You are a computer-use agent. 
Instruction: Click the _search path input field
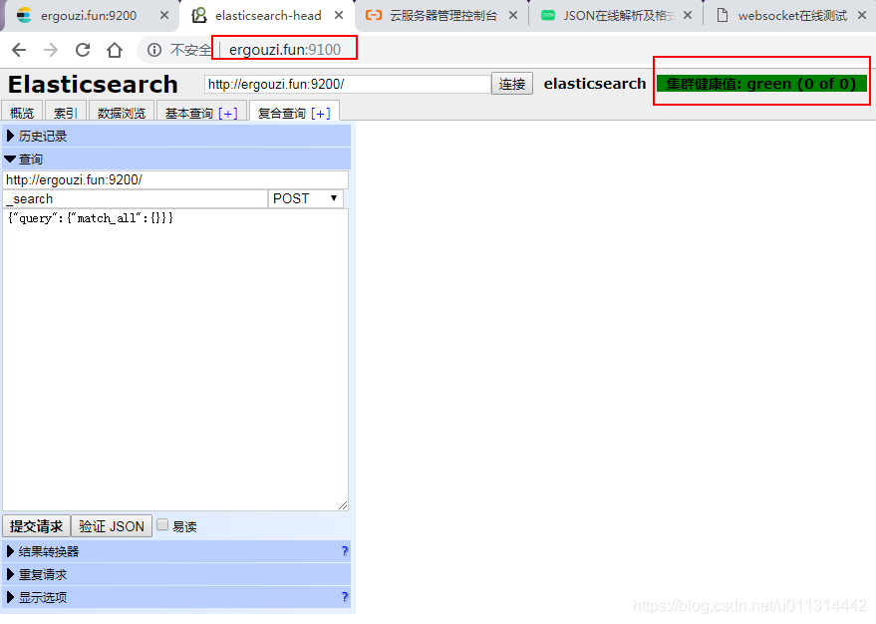pyautogui.click(x=136, y=199)
